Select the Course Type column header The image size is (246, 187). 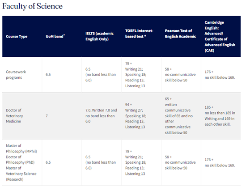17,36
